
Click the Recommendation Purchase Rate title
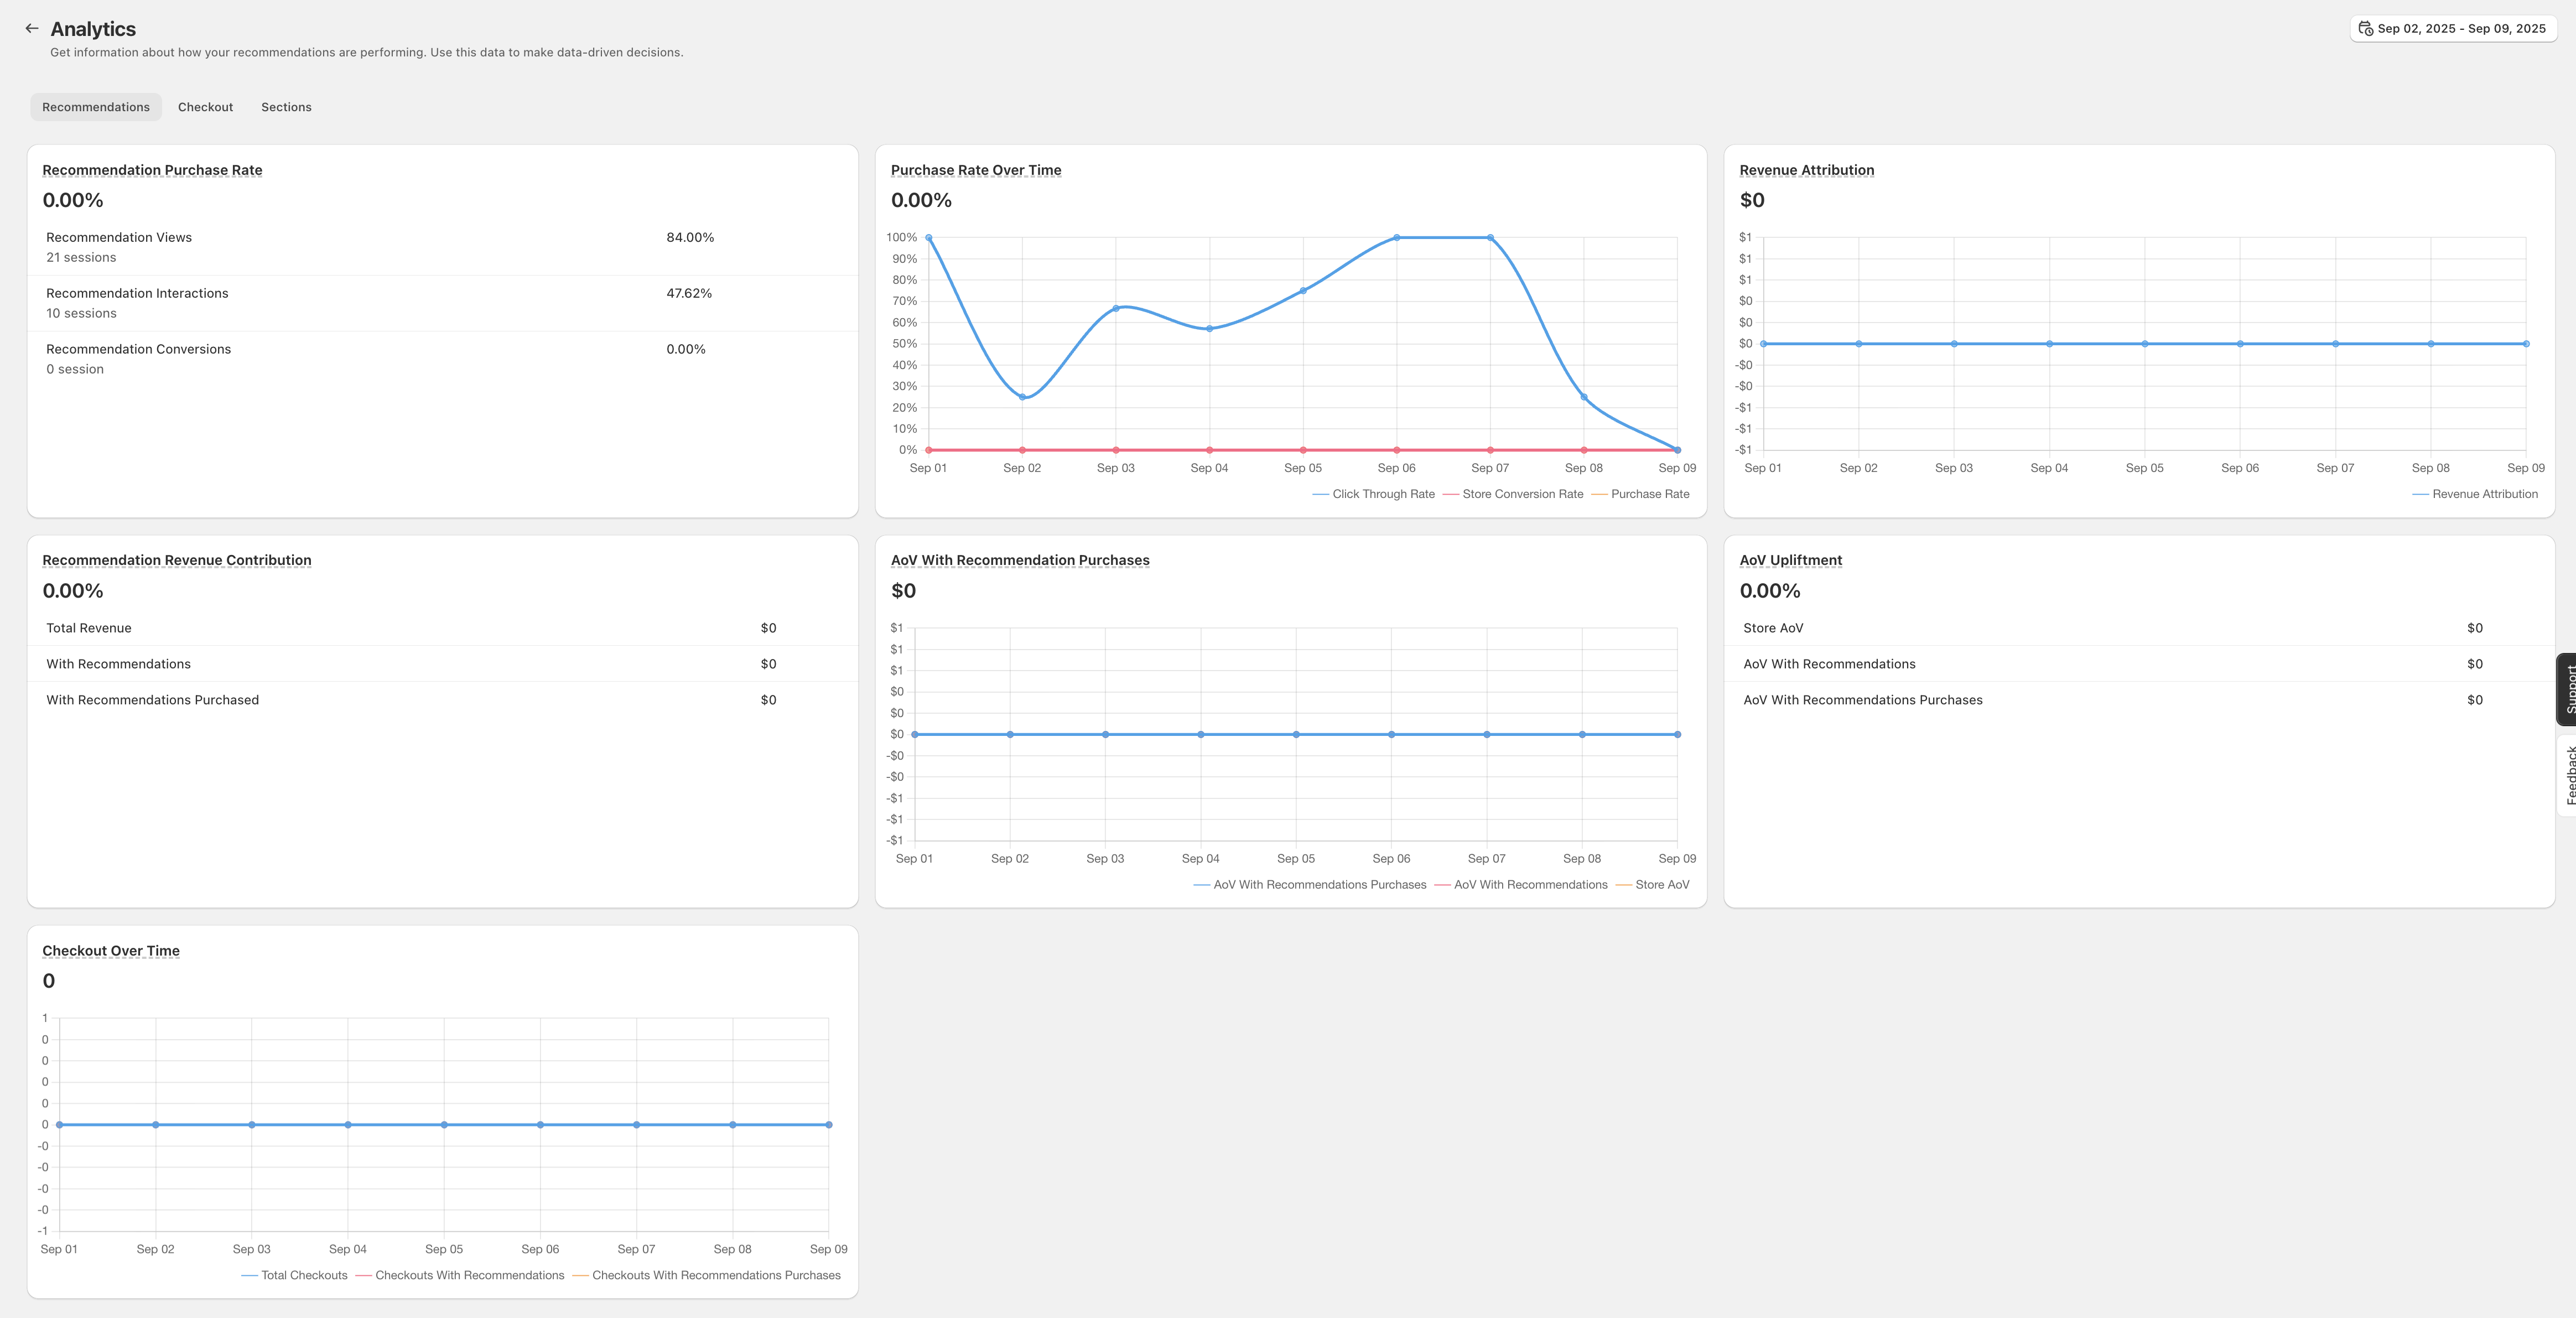pyautogui.click(x=151, y=170)
